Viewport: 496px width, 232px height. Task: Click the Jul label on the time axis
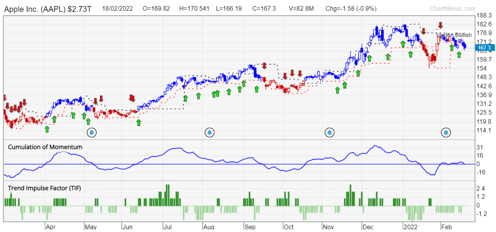point(167,227)
